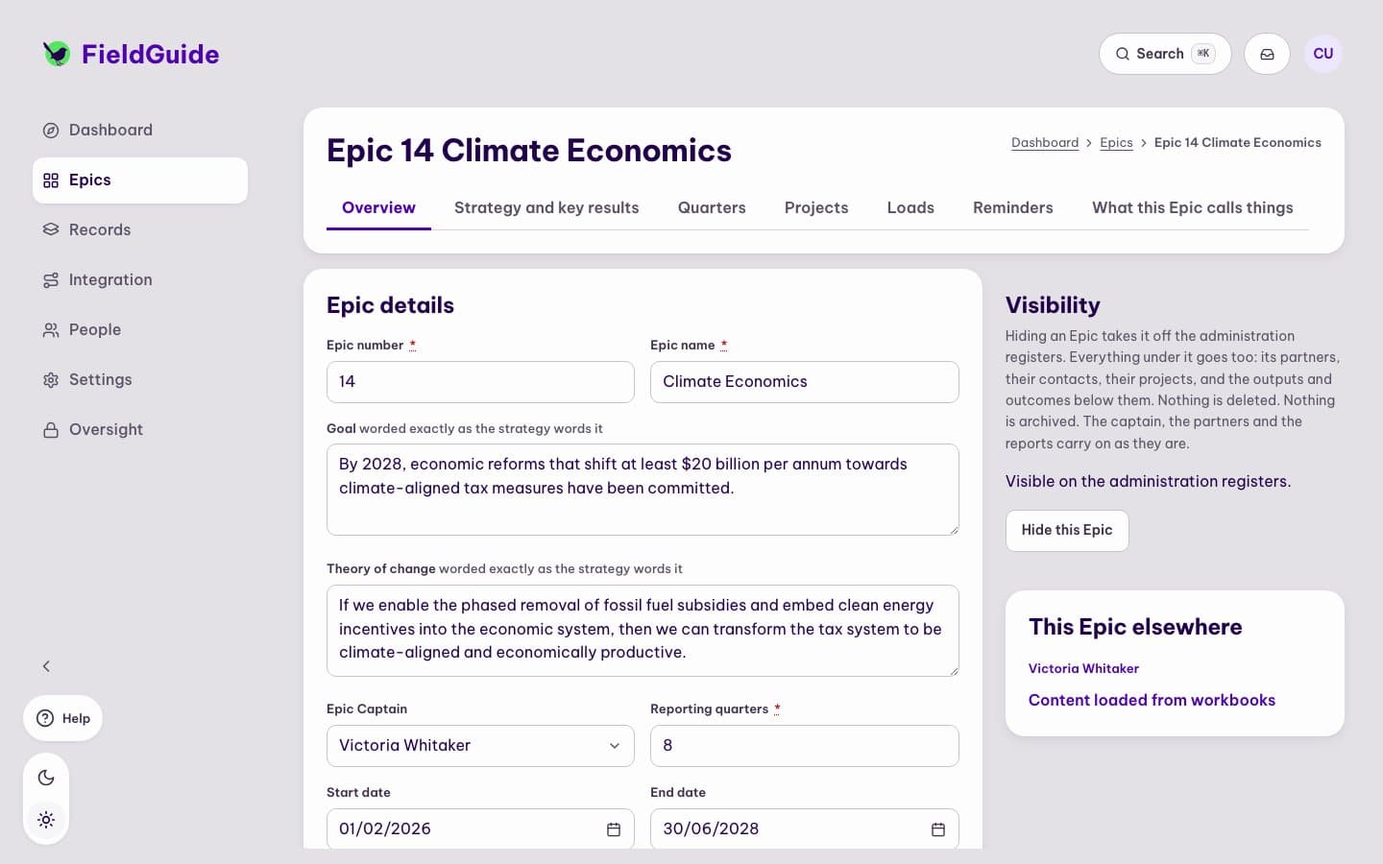
Task: Click the Epics grid icon in sidebar
Action: point(51,180)
